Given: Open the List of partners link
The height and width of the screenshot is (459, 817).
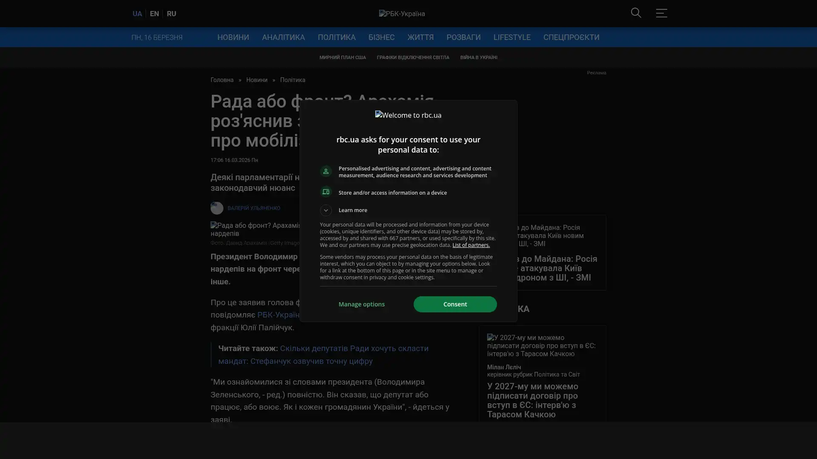Looking at the screenshot, I should [471, 245].
